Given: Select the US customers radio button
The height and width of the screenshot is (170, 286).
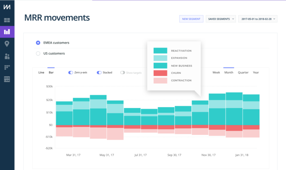Looking at the screenshot, I should [x=38, y=54].
